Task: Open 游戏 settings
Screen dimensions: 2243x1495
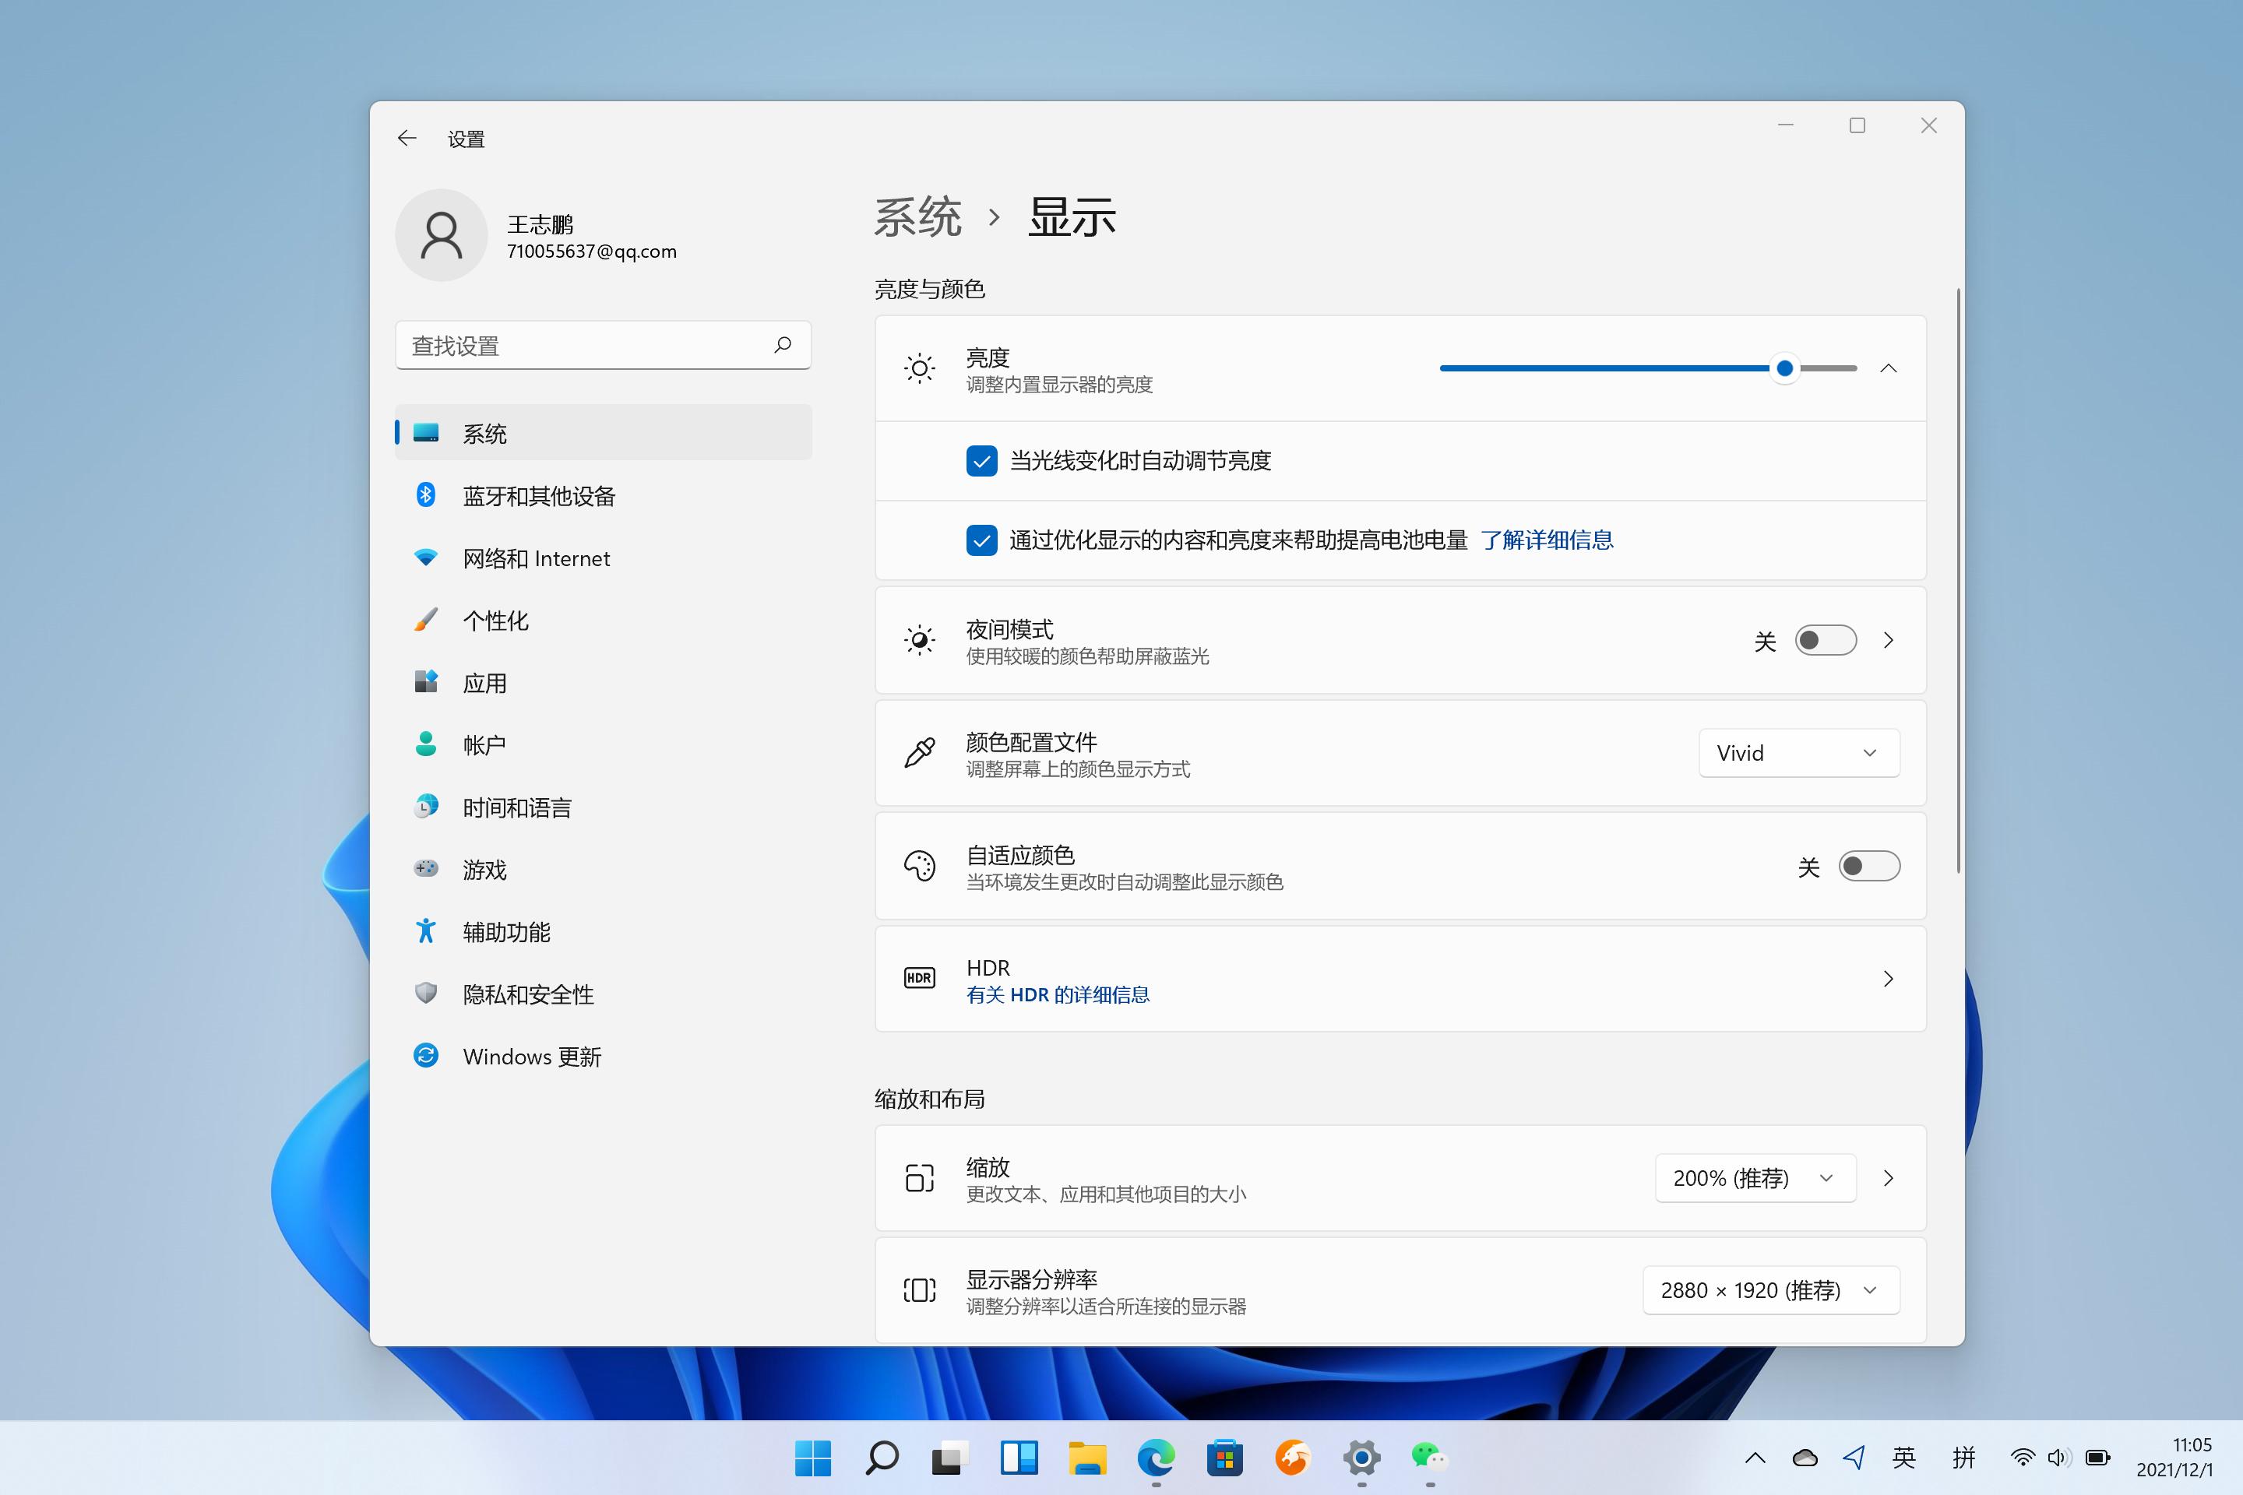Action: click(x=484, y=870)
